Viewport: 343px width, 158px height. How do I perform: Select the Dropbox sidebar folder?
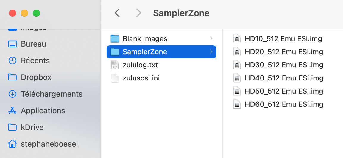coord(36,78)
